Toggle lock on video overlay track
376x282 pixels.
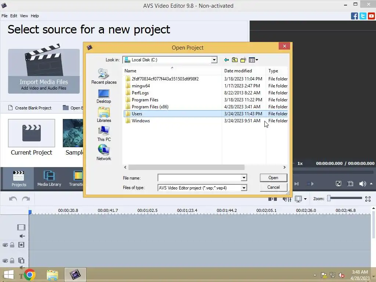tap(12, 260)
